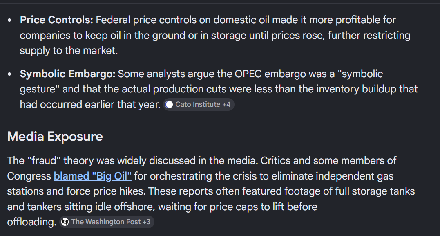Click the word Congress before the link
The image size is (440, 236).
29,176
